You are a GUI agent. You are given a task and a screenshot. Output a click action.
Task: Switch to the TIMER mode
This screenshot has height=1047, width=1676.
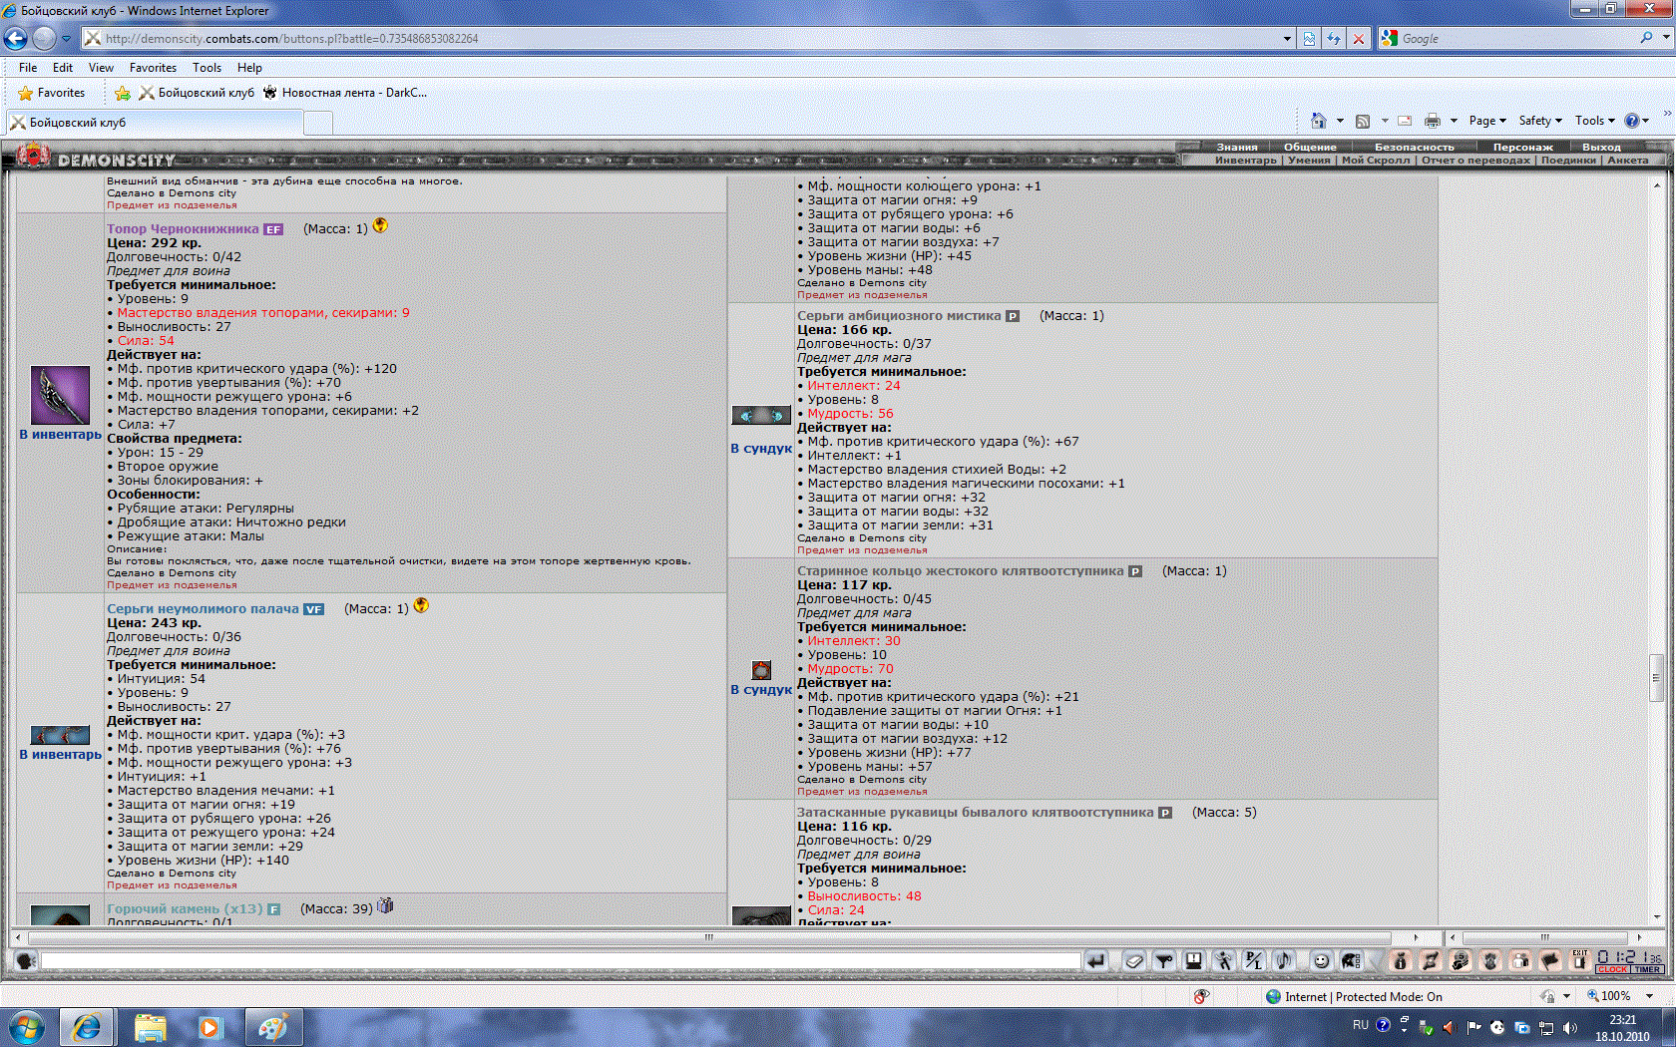coord(1647,969)
